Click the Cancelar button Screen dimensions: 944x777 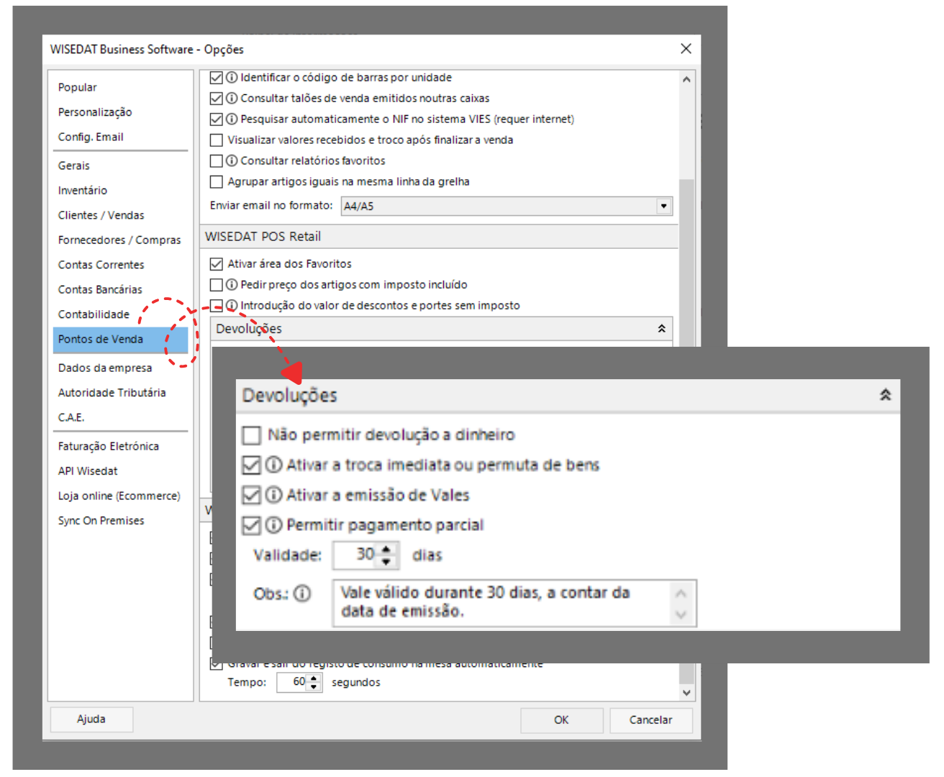pyautogui.click(x=651, y=720)
